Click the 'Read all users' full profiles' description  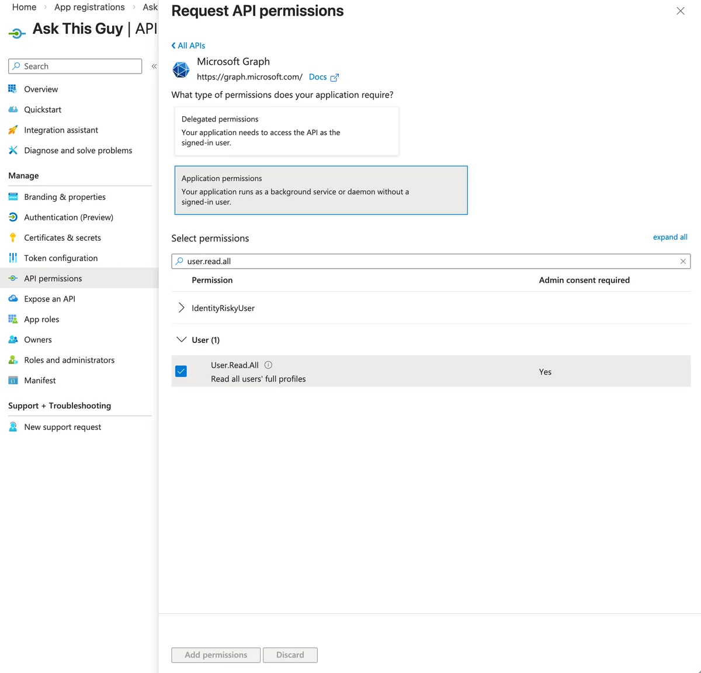[258, 379]
